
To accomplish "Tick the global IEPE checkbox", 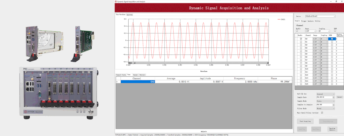I will [335, 31].
